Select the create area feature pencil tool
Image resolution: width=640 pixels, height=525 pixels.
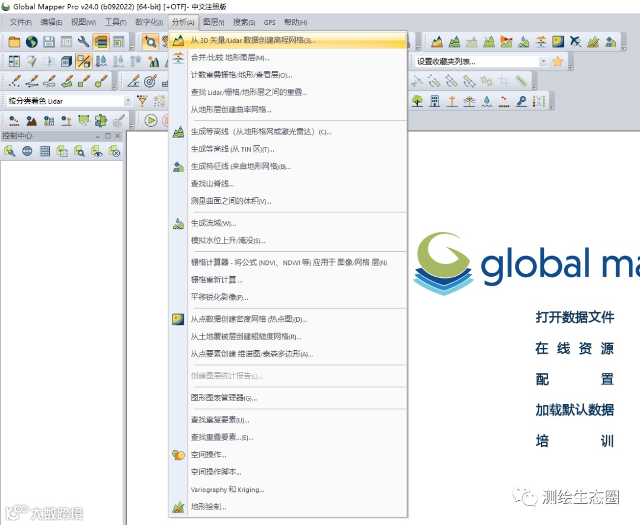[x=66, y=81]
